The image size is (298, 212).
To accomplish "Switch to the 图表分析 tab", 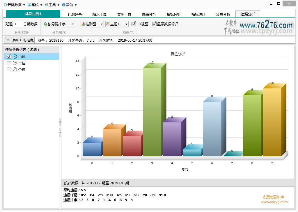I will 149,14.
